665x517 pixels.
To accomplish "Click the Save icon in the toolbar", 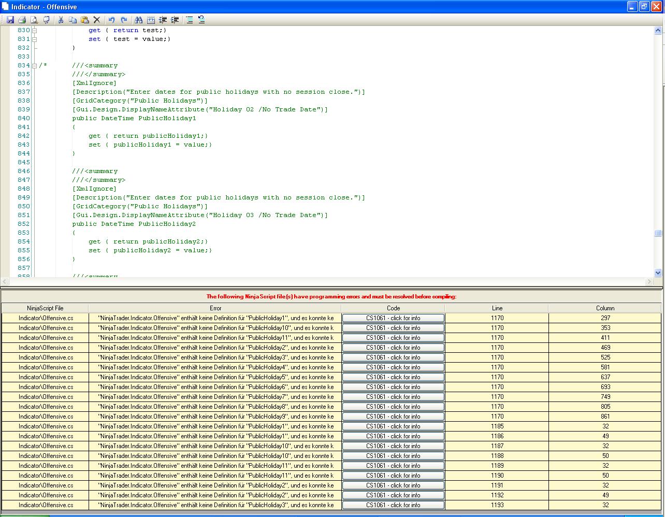I will pyautogui.click(x=10, y=20).
